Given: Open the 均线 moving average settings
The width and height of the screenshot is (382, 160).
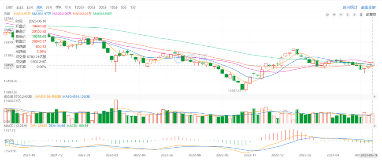Looking at the screenshot, I should (x=7, y=14).
